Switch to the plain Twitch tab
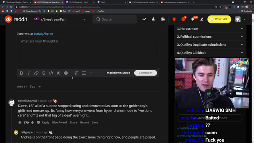This screenshot has width=254, height=143. pyautogui.click(x=112, y=2)
